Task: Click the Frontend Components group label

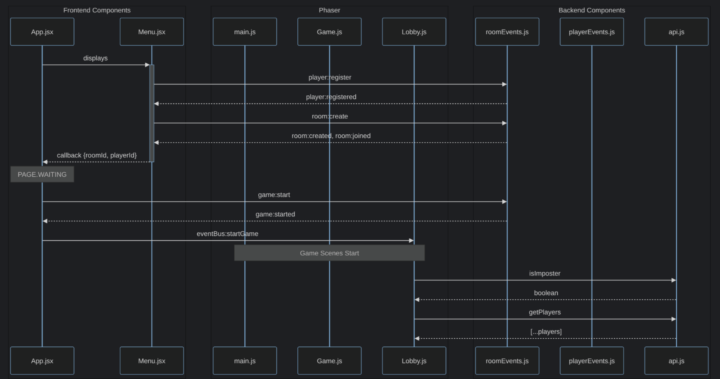Action: (x=97, y=10)
